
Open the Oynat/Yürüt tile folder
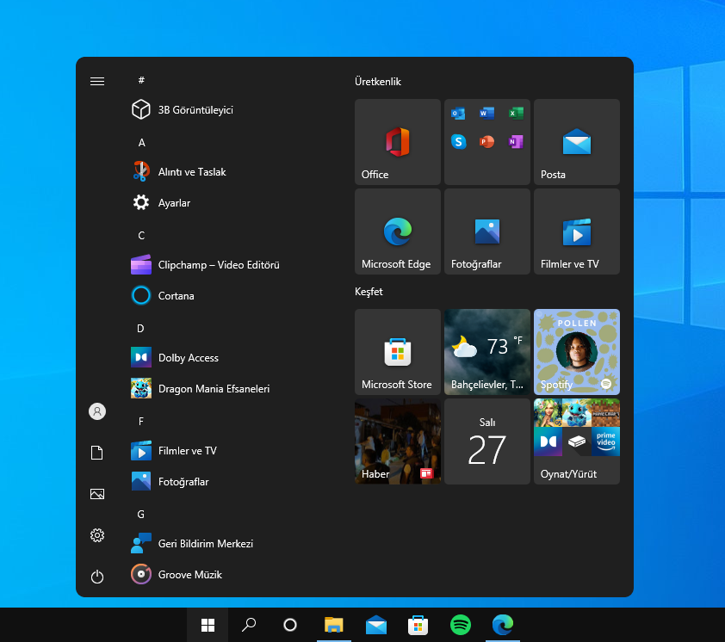click(x=576, y=441)
